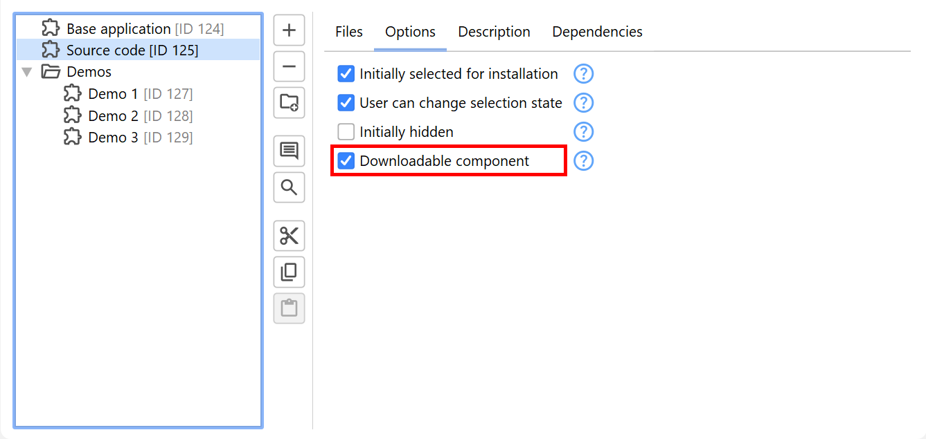Open help for Initially hidden option
This screenshot has width=926, height=439.
(584, 132)
